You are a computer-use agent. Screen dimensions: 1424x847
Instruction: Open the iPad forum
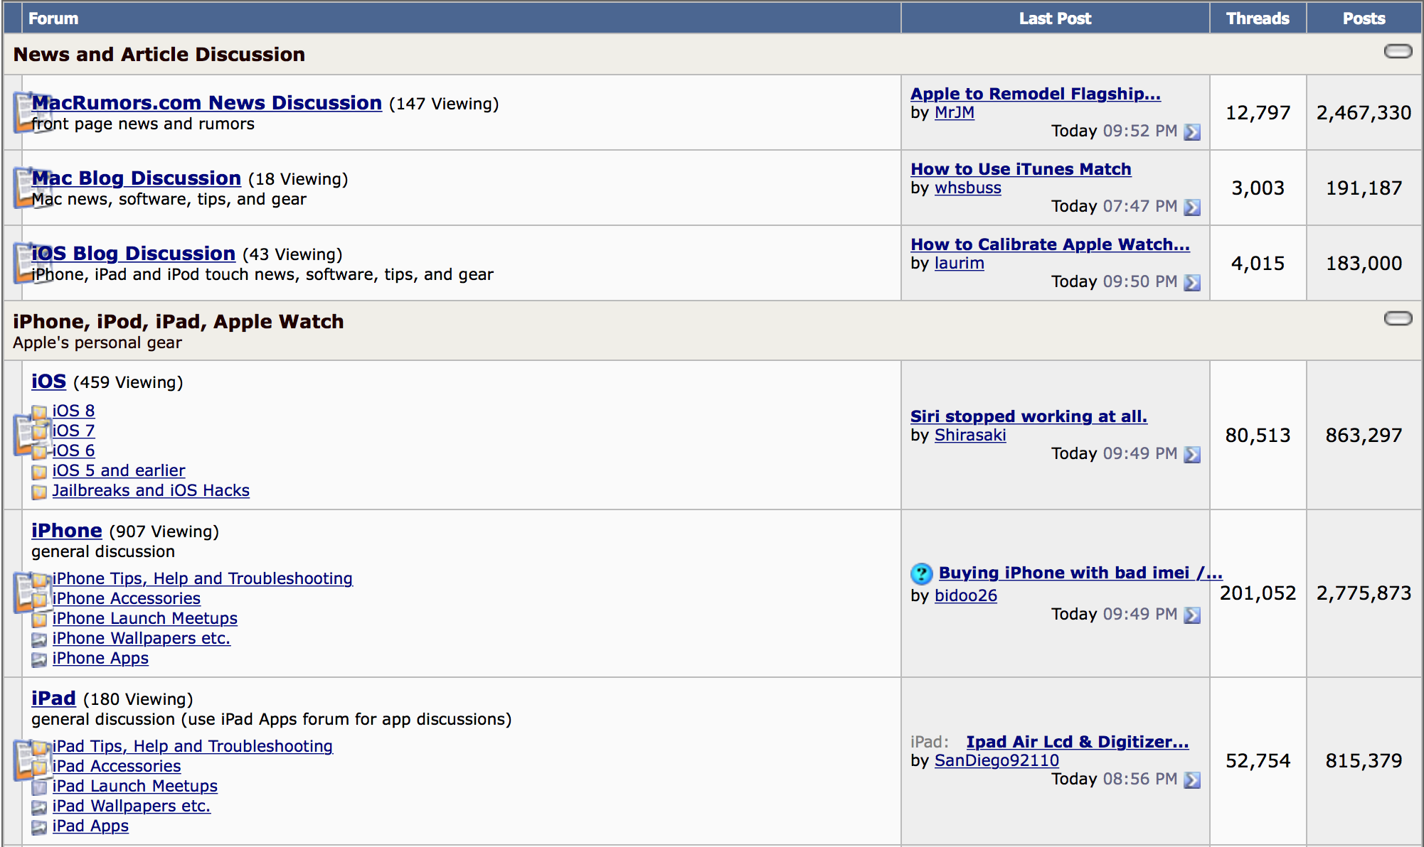(53, 698)
